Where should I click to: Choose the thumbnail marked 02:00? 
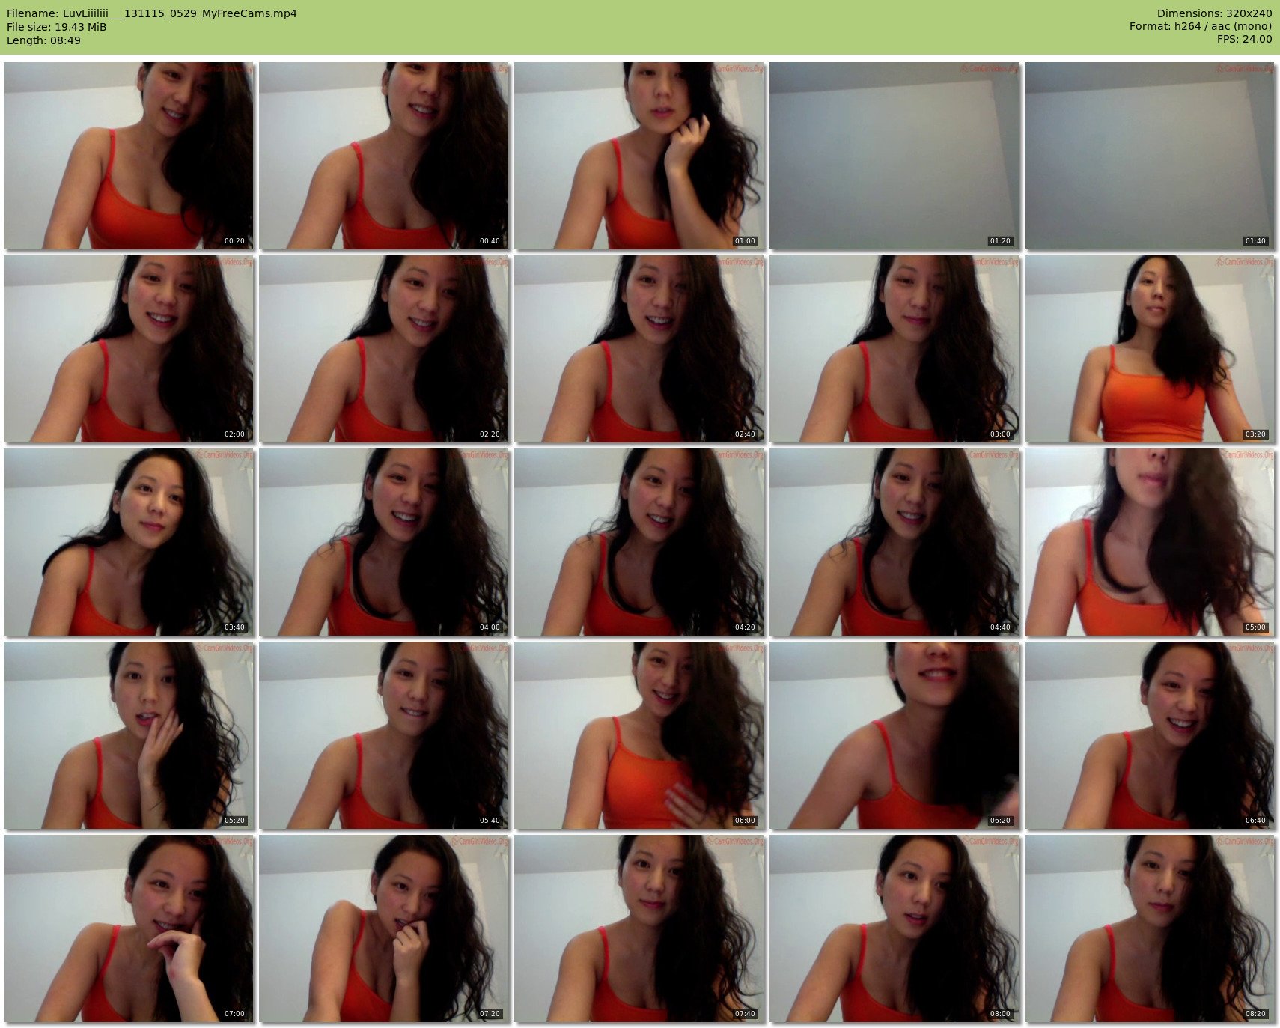tap(129, 349)
